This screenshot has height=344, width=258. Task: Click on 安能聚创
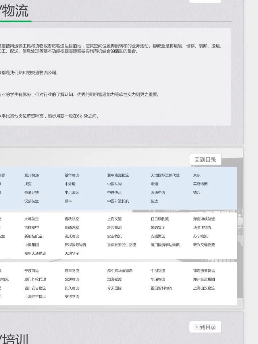[158, 236]
